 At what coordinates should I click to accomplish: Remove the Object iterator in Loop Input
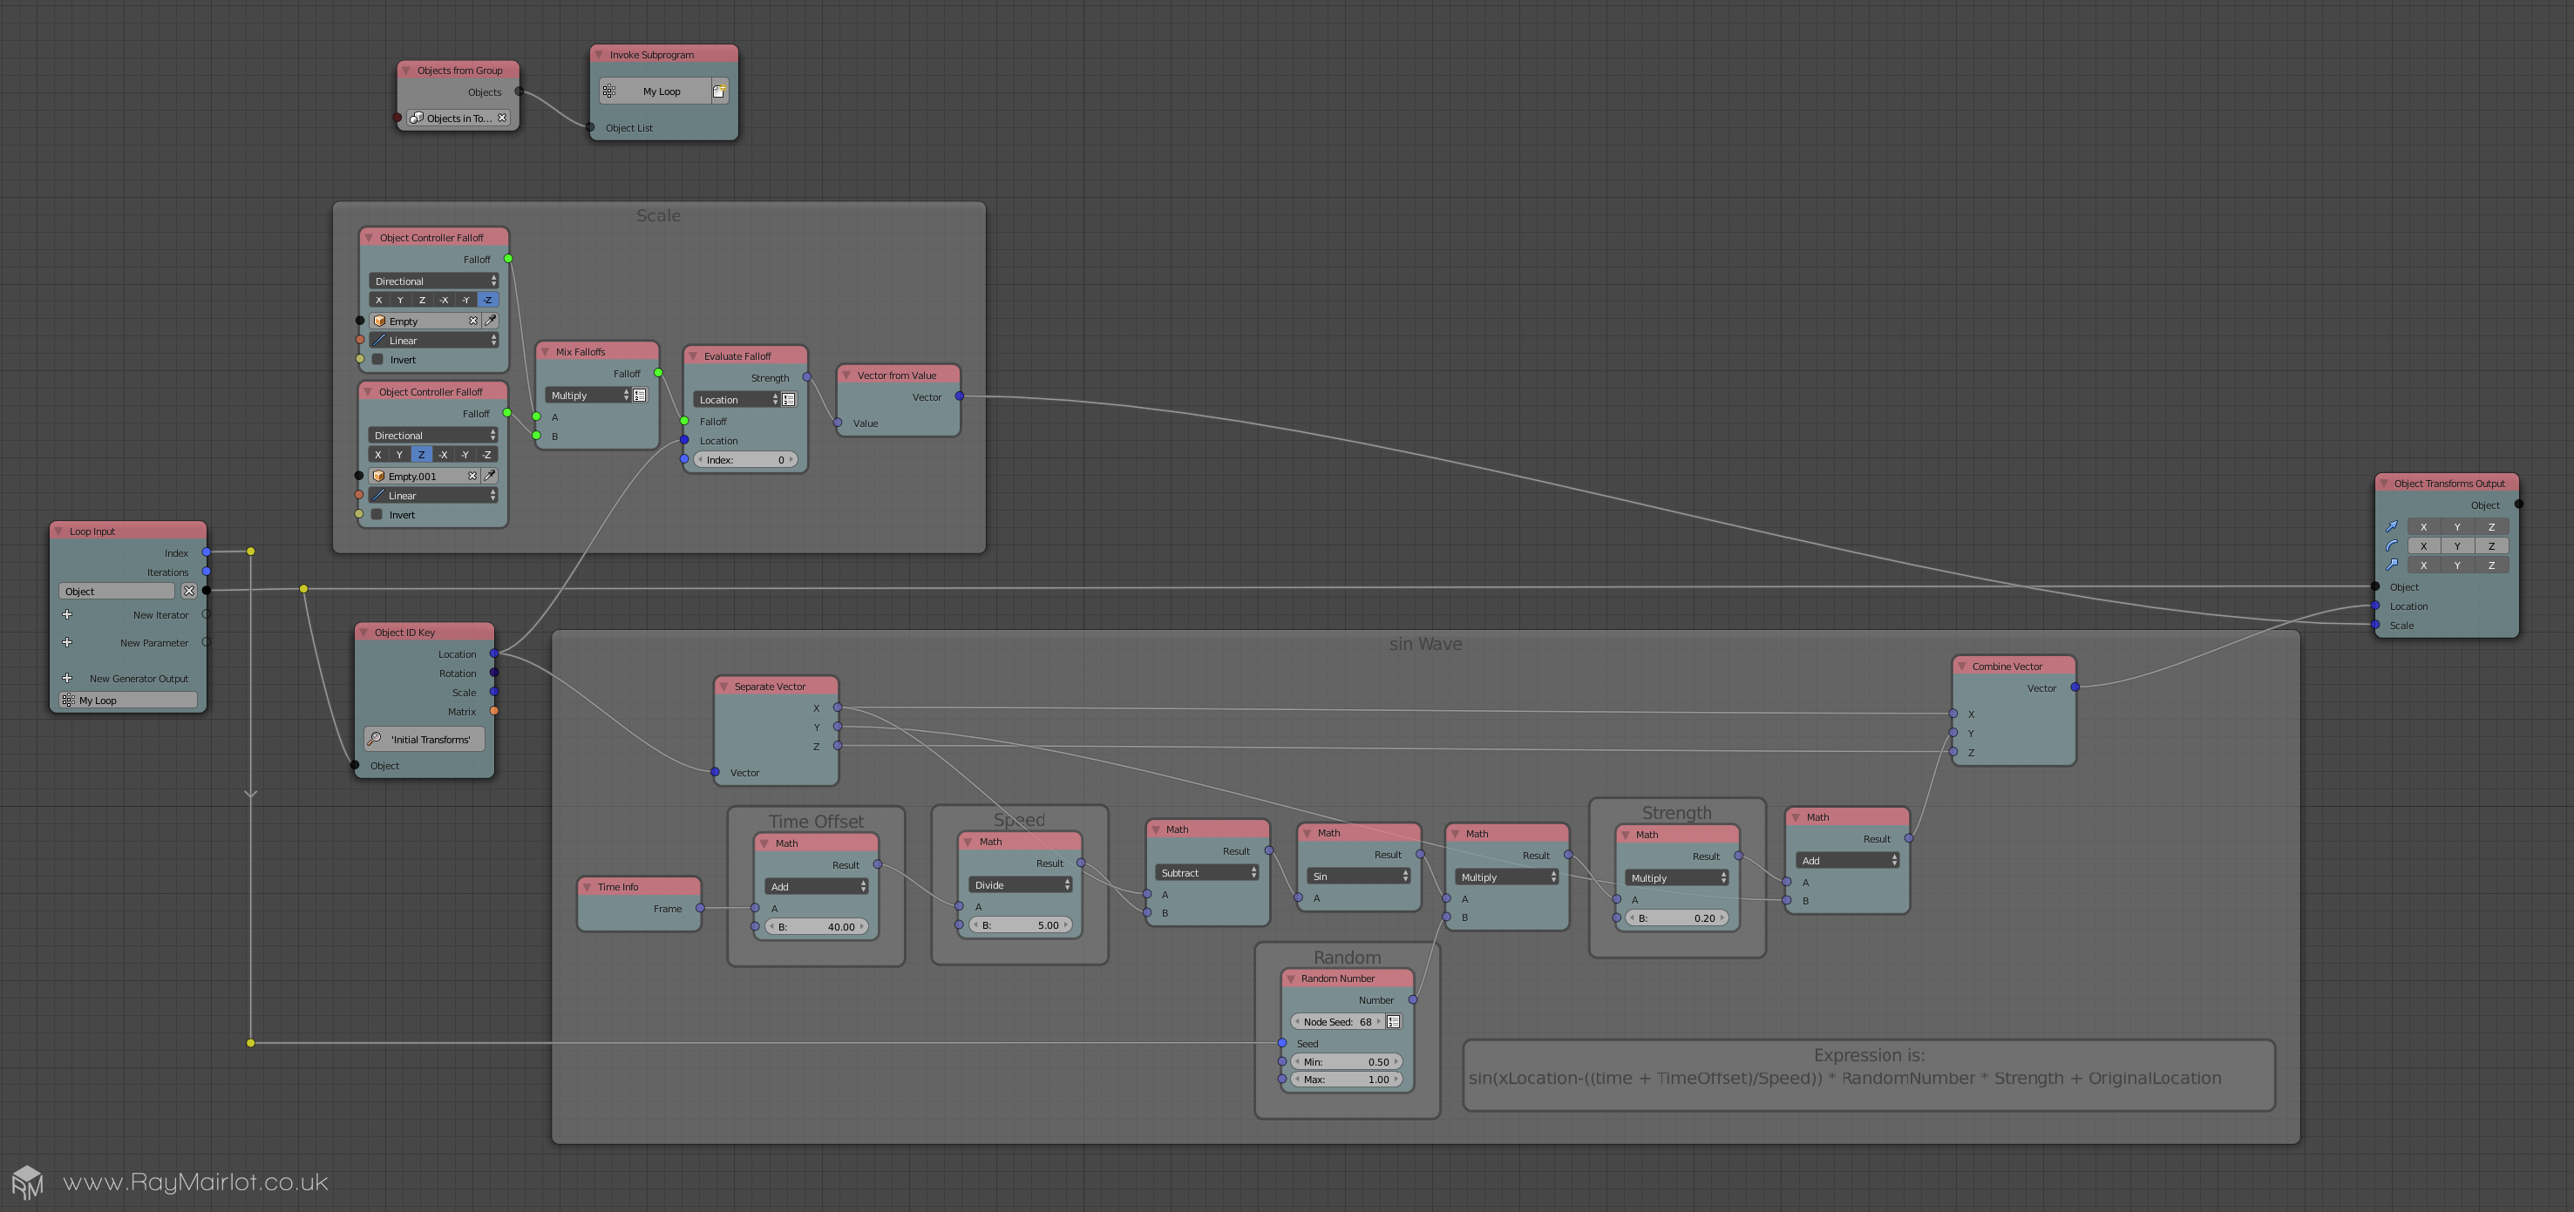(x=189, y=592)
